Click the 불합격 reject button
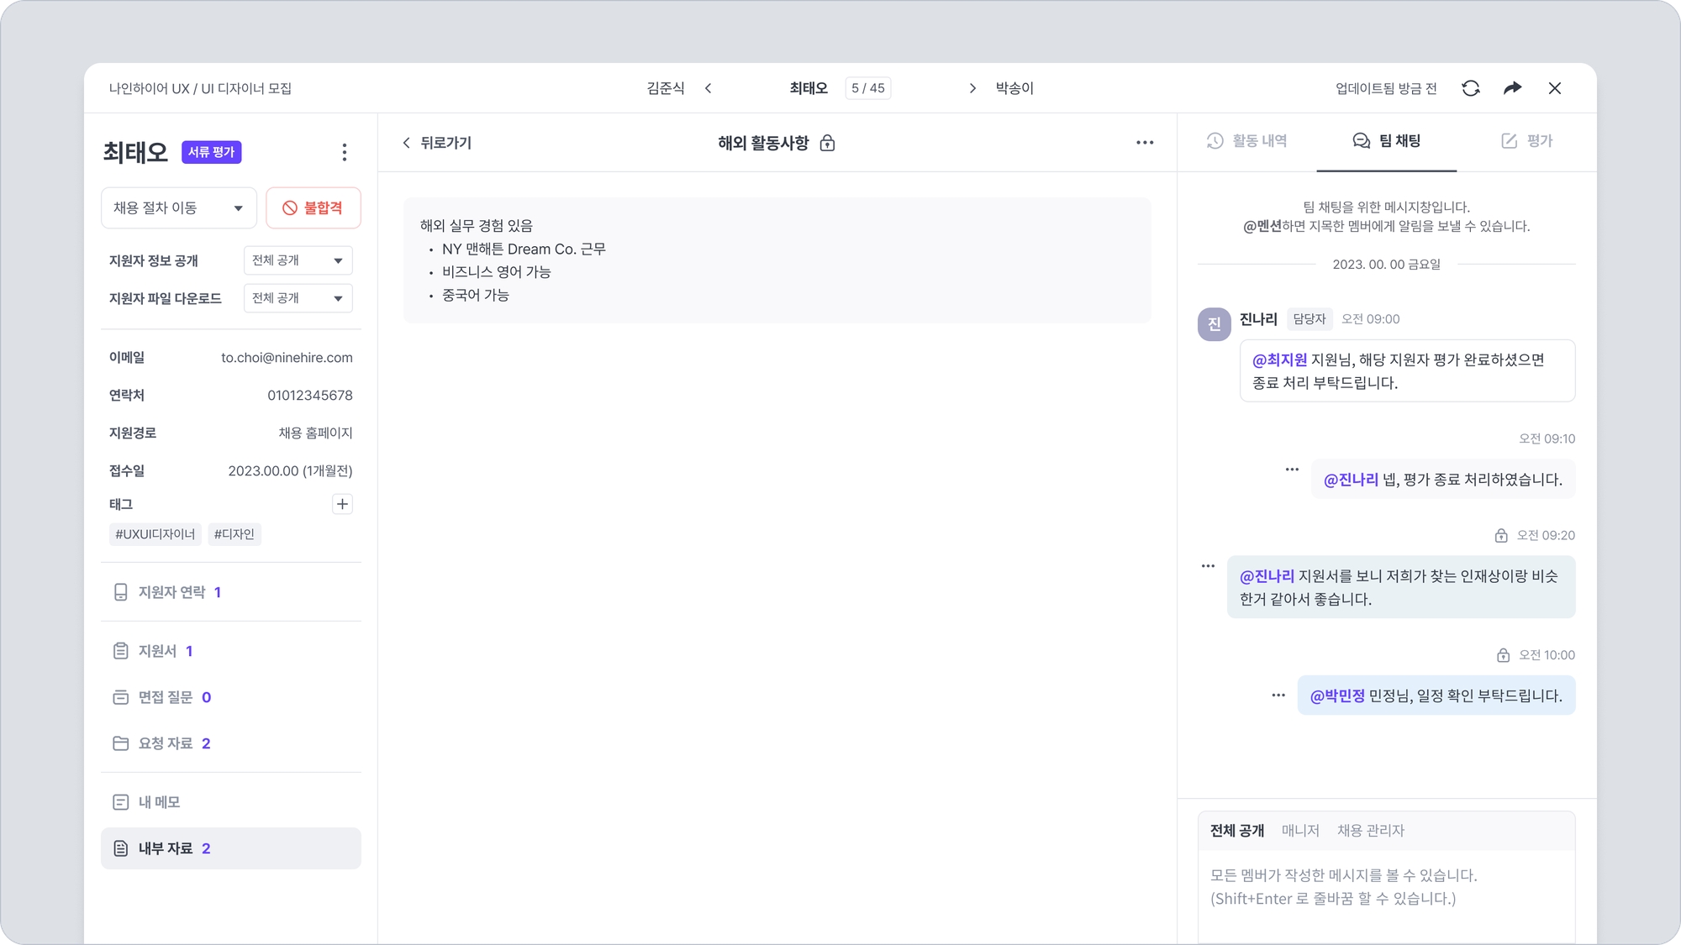 click(313, 207)
